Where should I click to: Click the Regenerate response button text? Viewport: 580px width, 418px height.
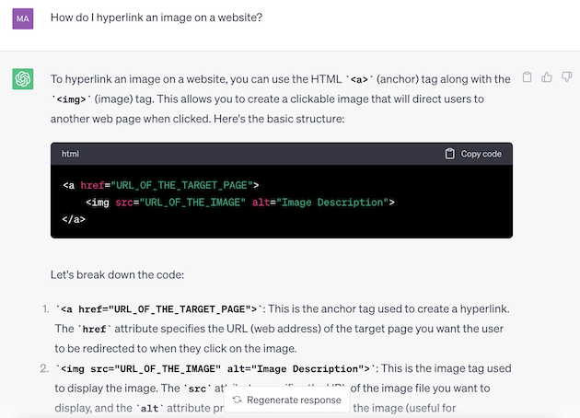pyautogui.click(x=293, y=400)
